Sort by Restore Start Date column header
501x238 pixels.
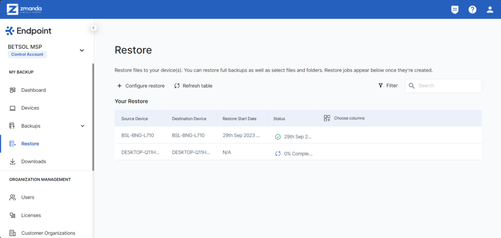click(239, 119)
